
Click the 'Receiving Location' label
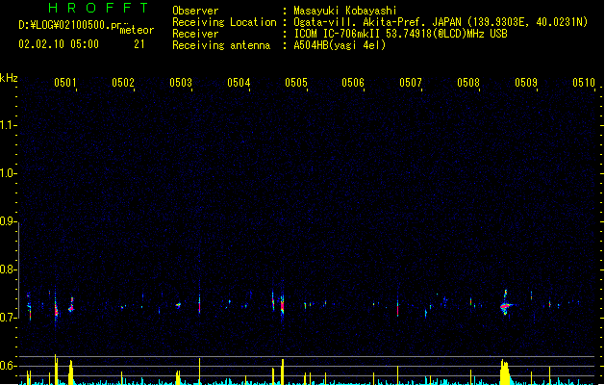pyautogui.click(x=224, y=22)
